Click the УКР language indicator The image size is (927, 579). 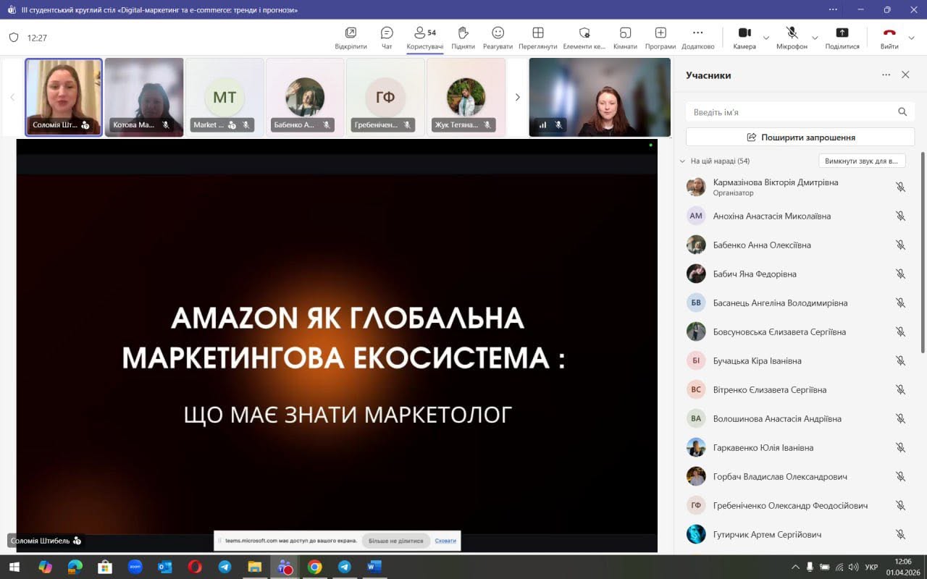872,567
